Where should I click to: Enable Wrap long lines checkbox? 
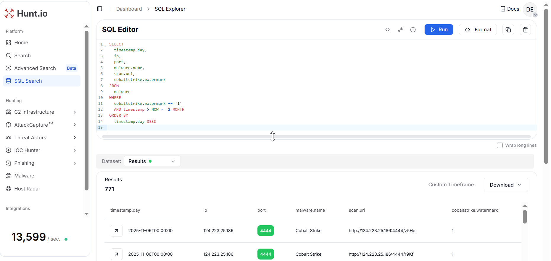point(500,145)
